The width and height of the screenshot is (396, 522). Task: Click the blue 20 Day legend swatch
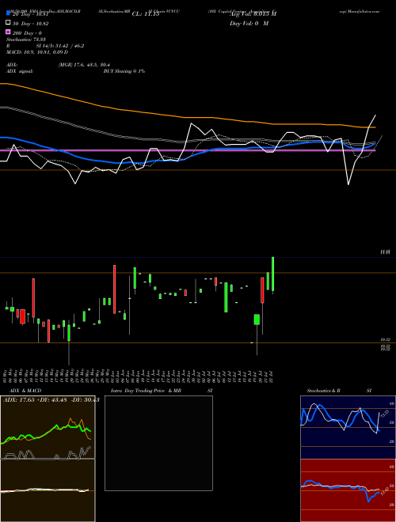[8, 13]
